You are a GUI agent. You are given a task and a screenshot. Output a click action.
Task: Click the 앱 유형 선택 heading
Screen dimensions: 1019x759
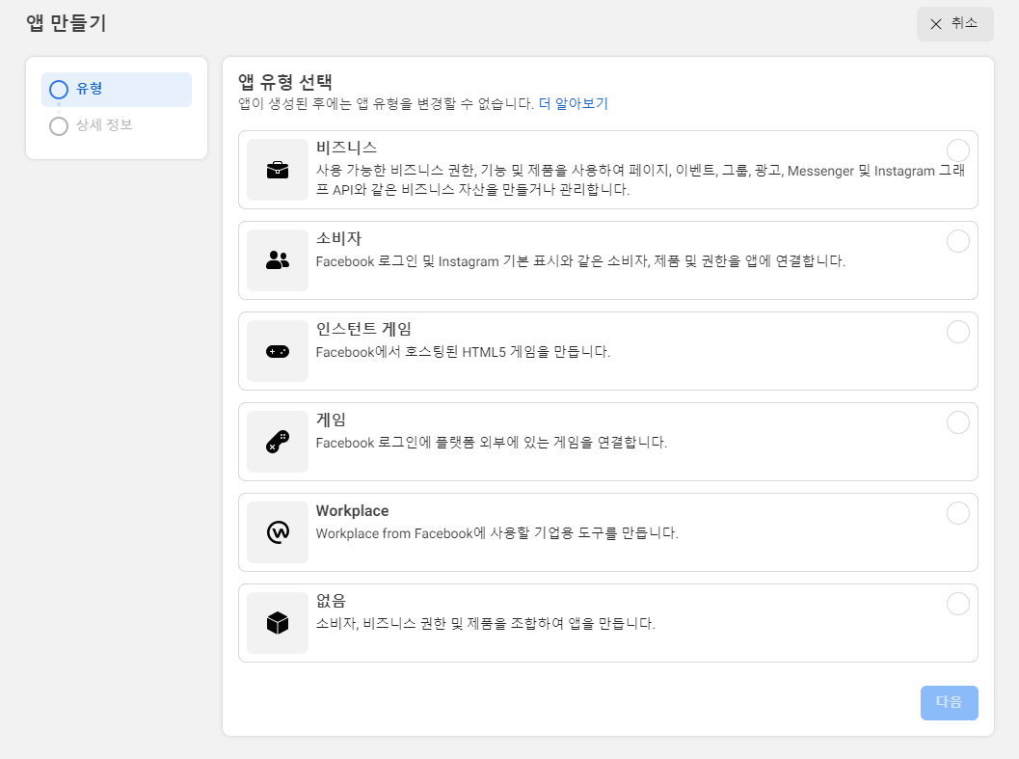click(x=285, y=82)
